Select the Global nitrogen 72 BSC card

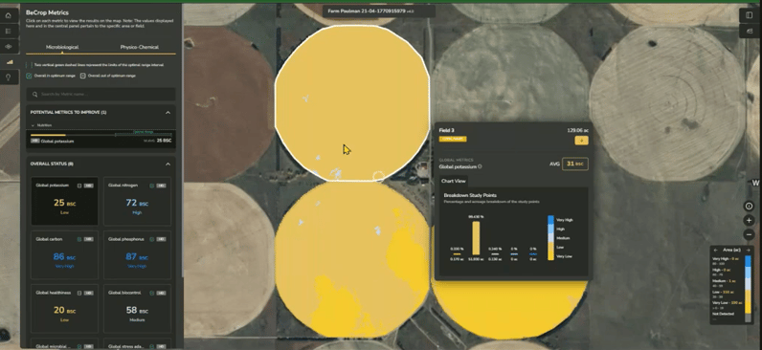tap(137, 201)
